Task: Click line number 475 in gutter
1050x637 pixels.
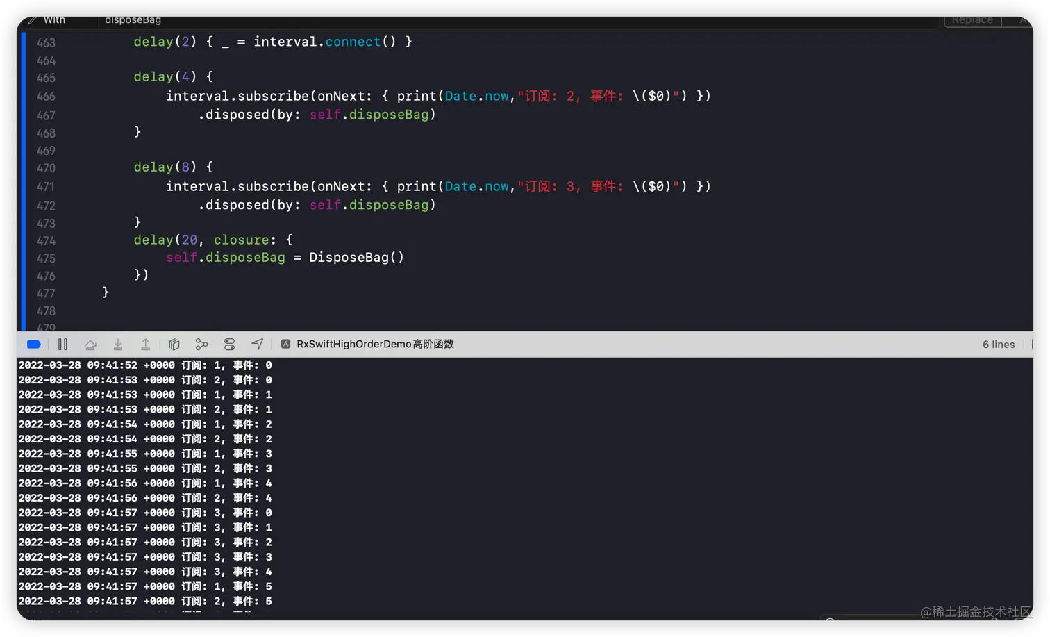Action: [46, 258]
